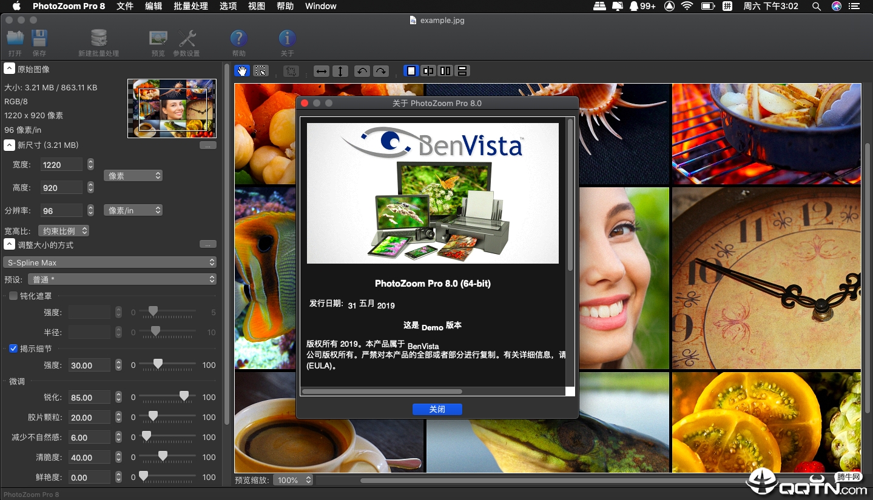Click the crop tool icon
The width and height of the screenshot is (873, 500).
click(x=291, y=71)
